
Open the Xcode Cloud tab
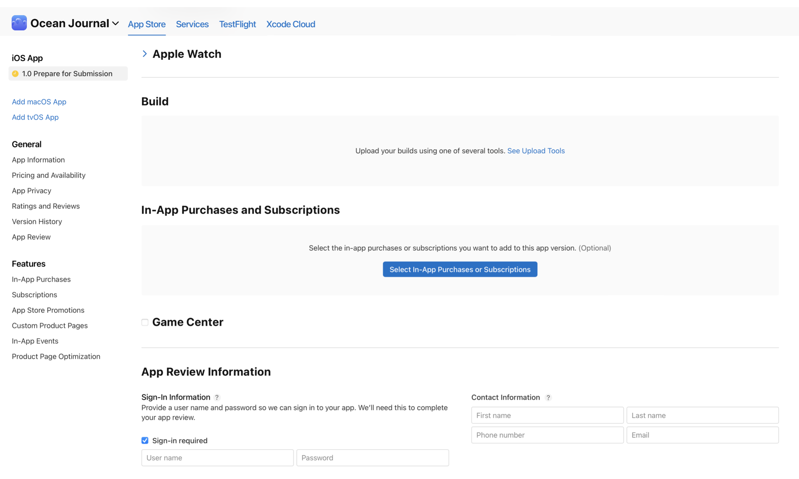[x=291, y=24]
